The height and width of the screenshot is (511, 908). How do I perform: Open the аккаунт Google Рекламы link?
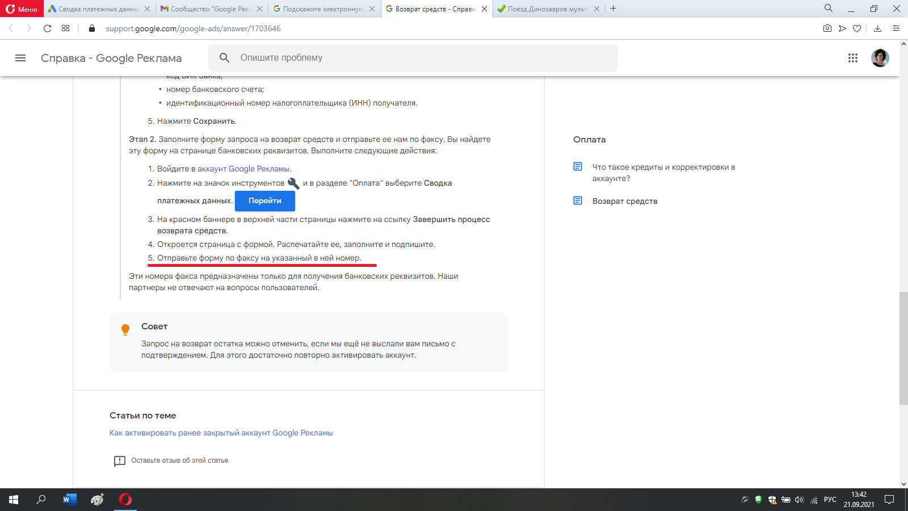click(243, 169)
